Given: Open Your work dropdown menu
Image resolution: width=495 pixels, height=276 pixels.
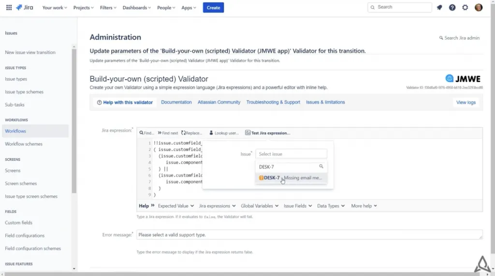Looking at the screenshot, I should coord(55,8).
